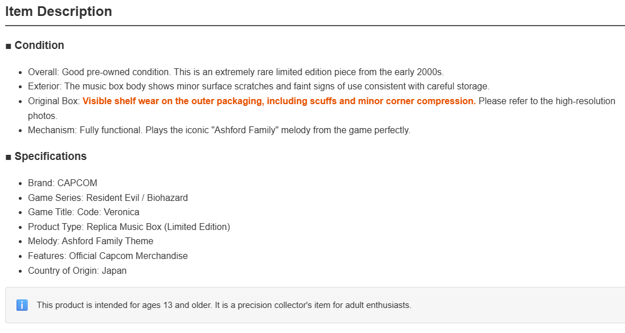Click the Game Title: Code: Veronica line
Viewport: 625px width, 333px height.
(84, 212)
